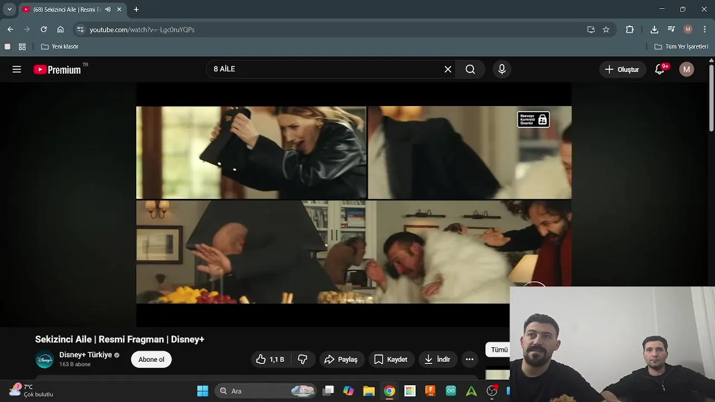Open OBS Studio taskbar icon
The height and width of the screenshot is (402, 715).
[492, 391]
